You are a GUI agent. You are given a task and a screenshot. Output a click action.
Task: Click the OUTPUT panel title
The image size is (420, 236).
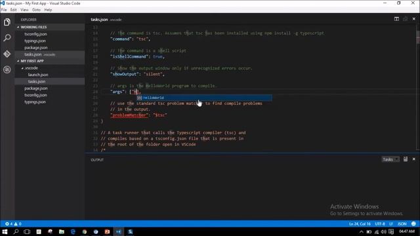click(97, 160)
